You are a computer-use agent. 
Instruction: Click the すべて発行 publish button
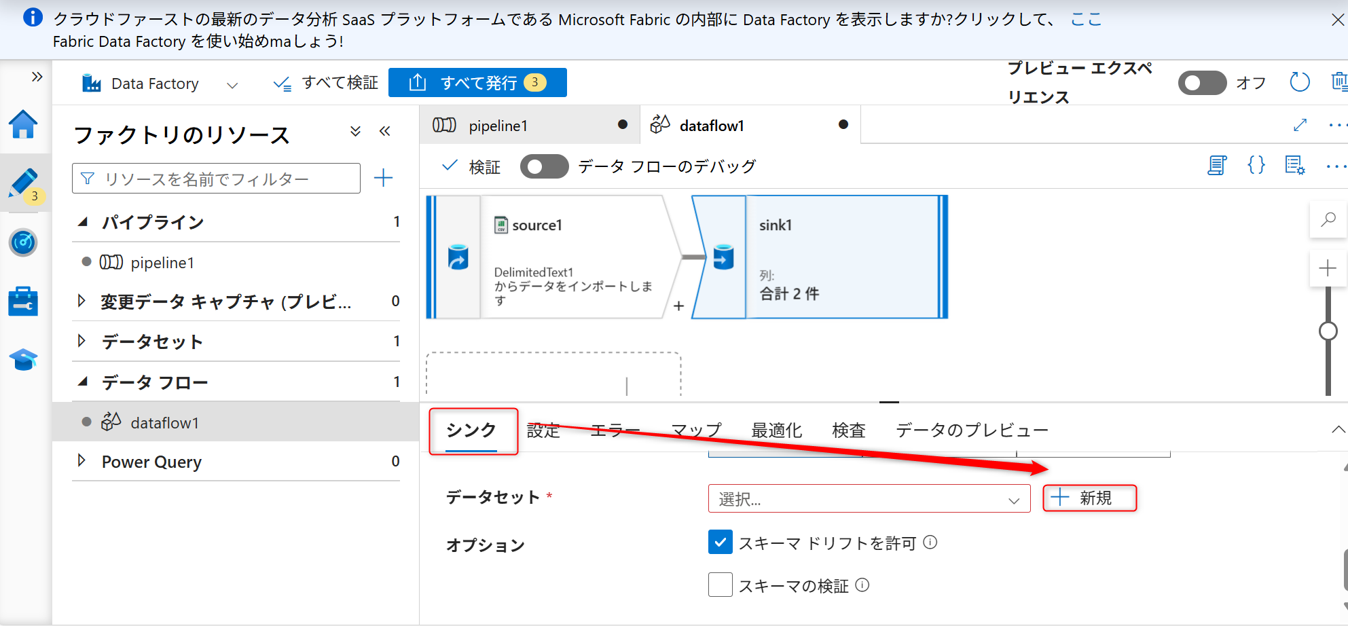click(x=477, y=83)
